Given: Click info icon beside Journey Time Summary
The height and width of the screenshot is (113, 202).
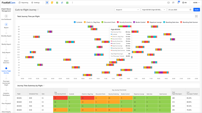Looking at the screenshot, I should pos(44,85).
